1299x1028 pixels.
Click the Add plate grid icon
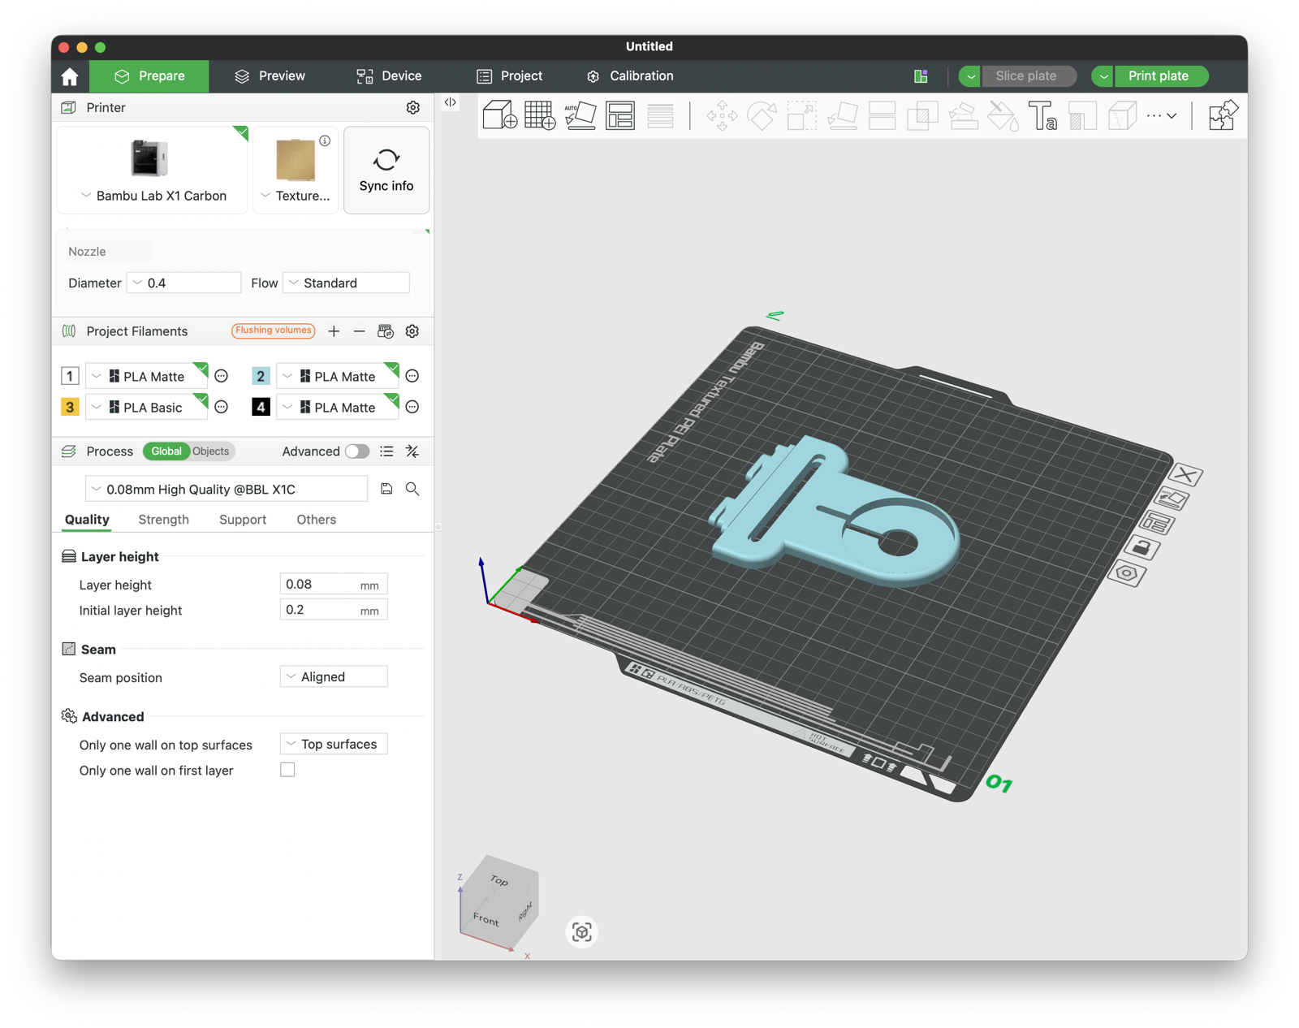tap(540, 115)
